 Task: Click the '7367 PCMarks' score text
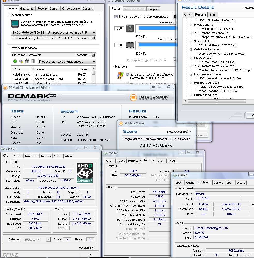tap(156, 145)
